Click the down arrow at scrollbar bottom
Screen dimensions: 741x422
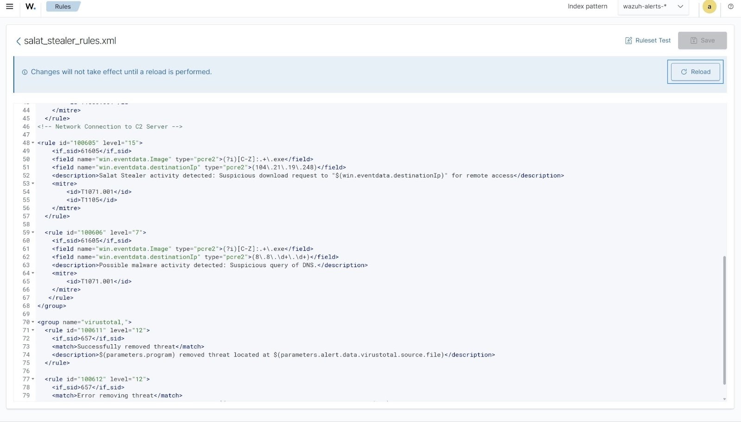coord(724,399)
